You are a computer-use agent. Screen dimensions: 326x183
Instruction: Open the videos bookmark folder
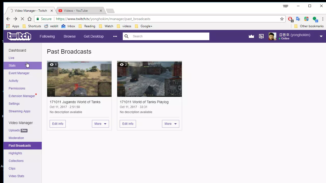(124, 26)
